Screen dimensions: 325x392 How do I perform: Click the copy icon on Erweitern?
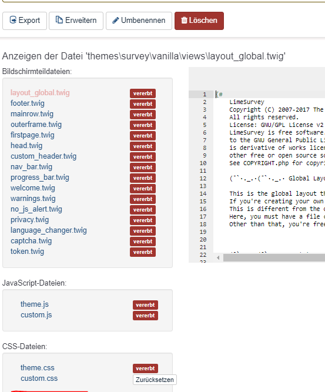pos(59,20)
